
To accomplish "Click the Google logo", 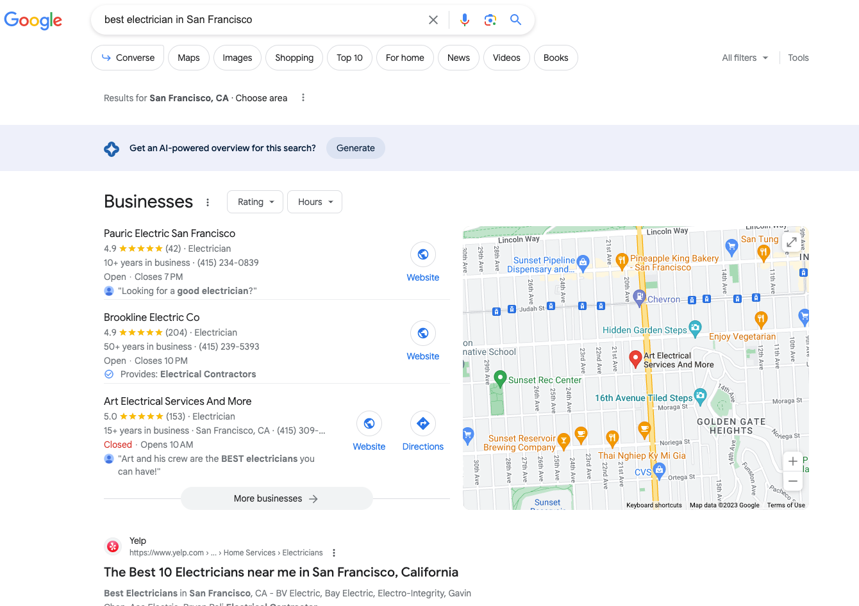I will (x=33, y=20).
